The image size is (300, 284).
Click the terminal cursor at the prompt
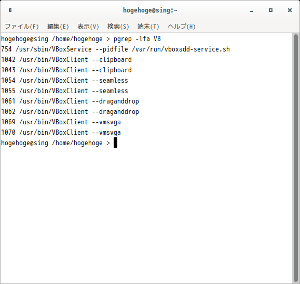(x=115, y=143)
